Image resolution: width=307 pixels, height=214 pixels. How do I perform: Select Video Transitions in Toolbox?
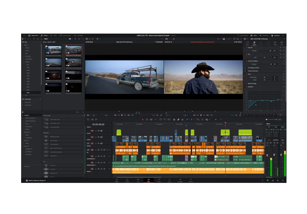coord(30,118)
